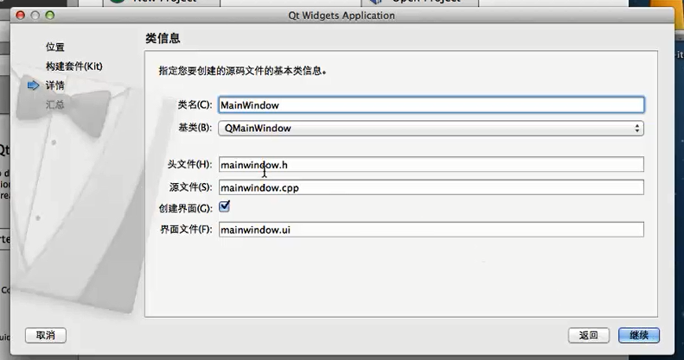Screen dimensions: 684x360
Task: Click the 创建界面(G) label
Action: [x=185, y=209]
